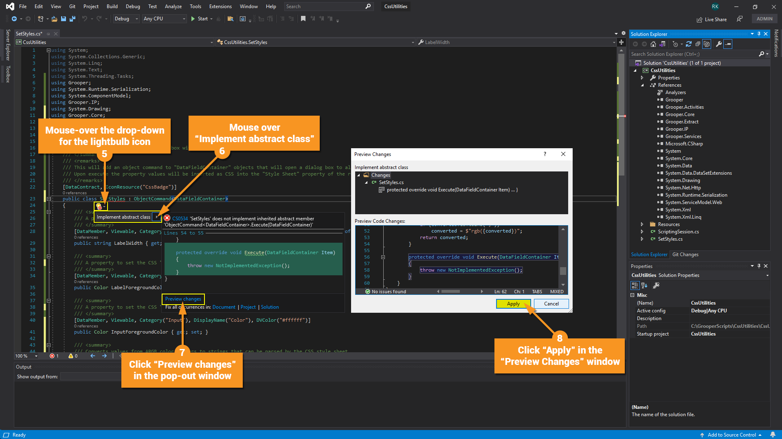Viewport: 782px width, 439px height.
Task: Click the Save All toolbar icon
Action: point(72,19)
